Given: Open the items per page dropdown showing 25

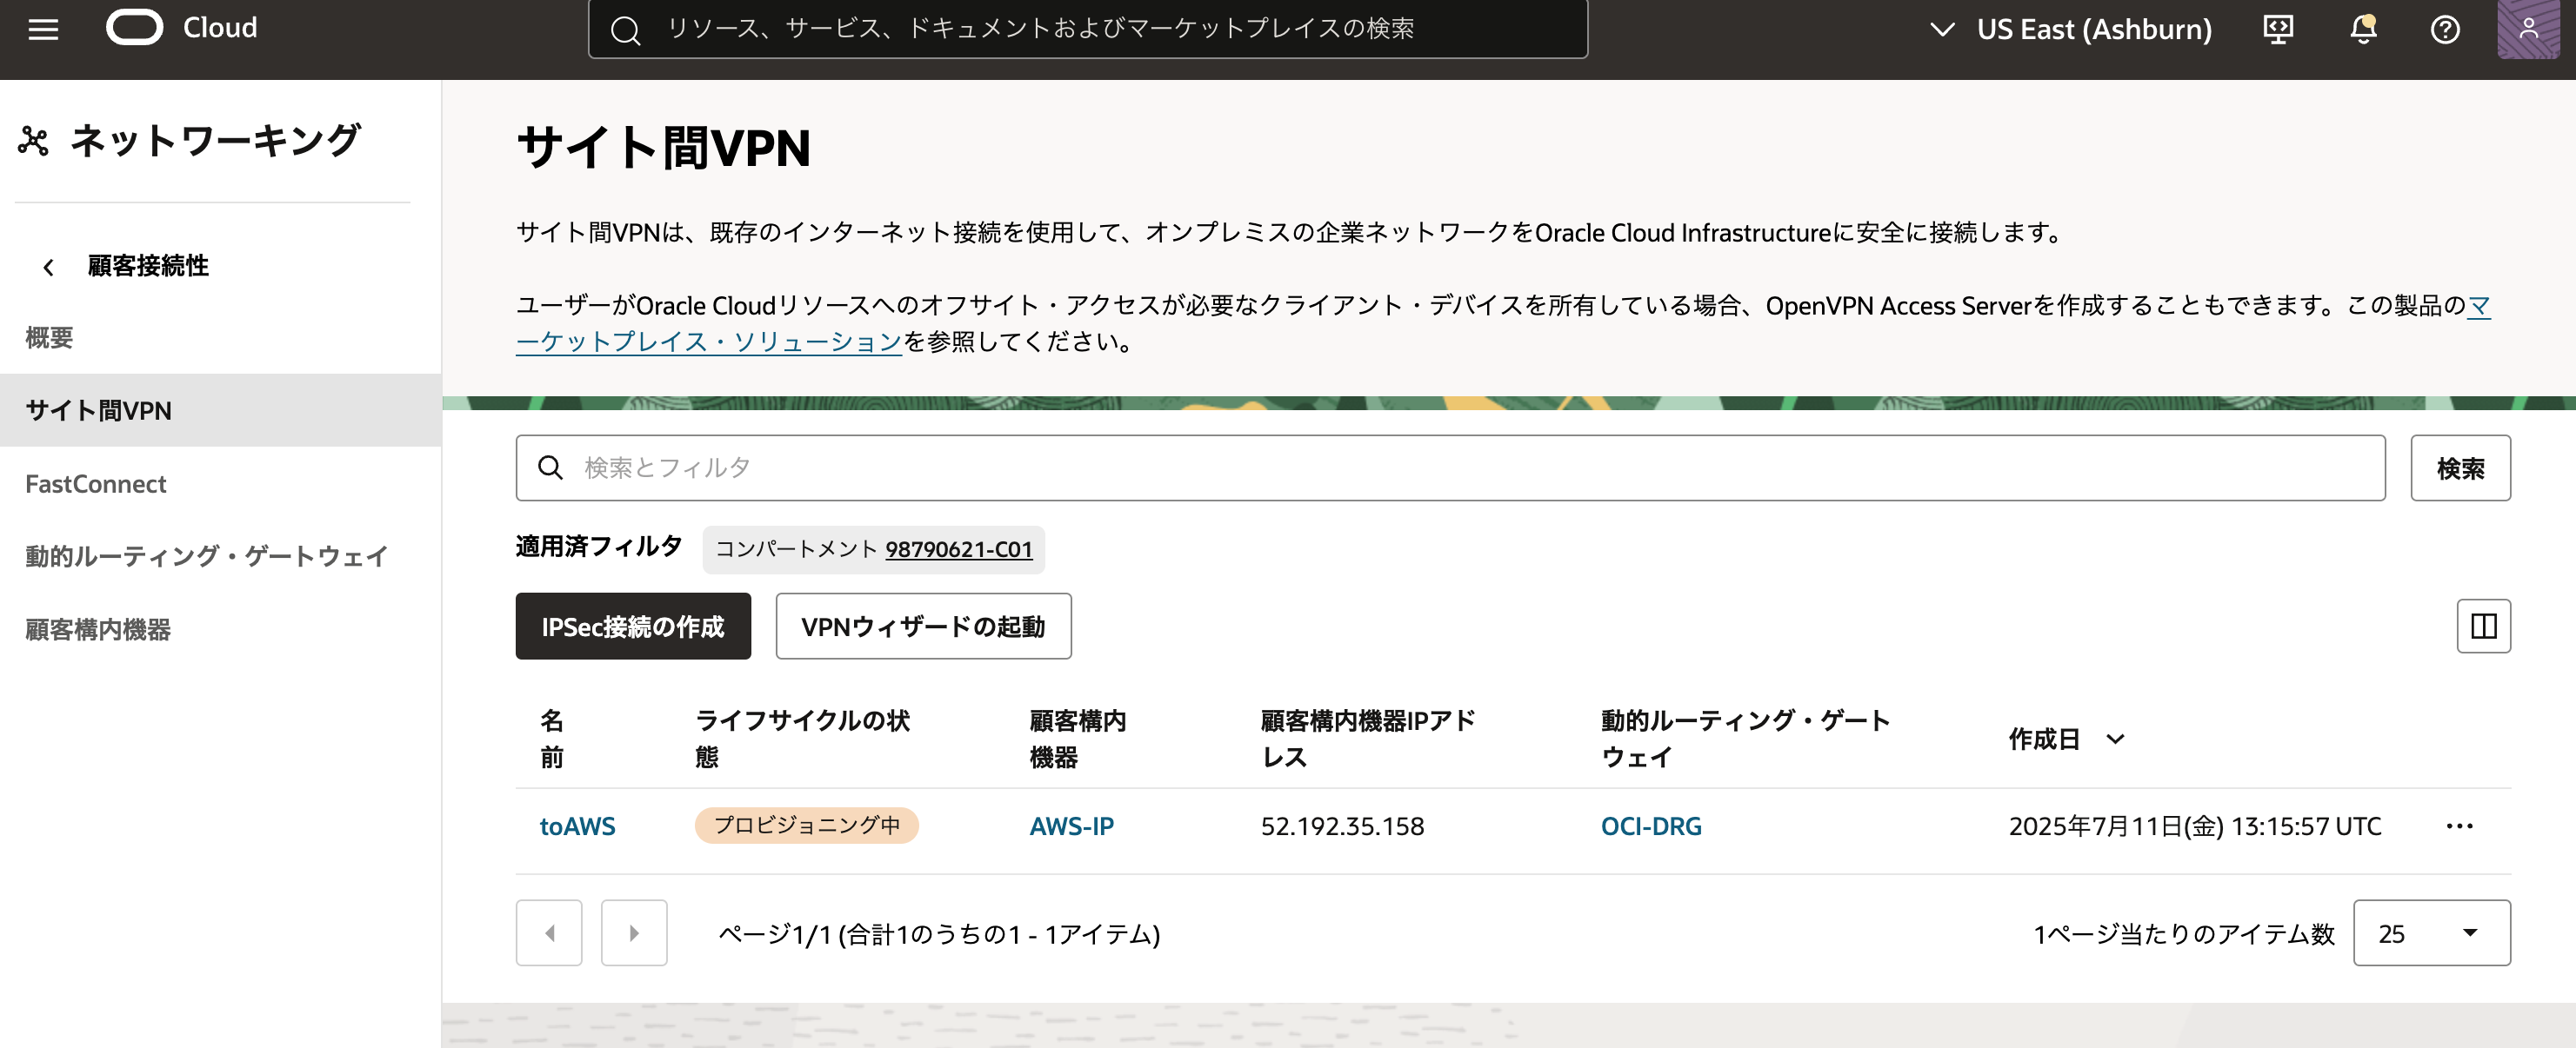Looking at the screenshot, I should [2431, 933].
